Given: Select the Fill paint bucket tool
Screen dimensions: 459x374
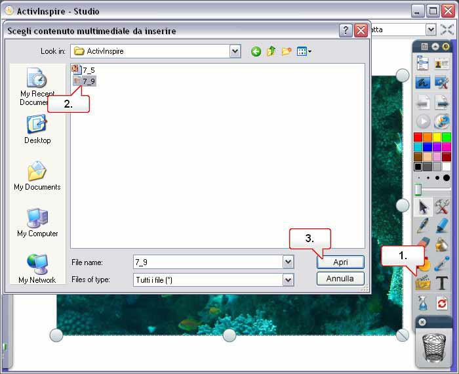Looking at the screenshot, I should tap(441, 244).
